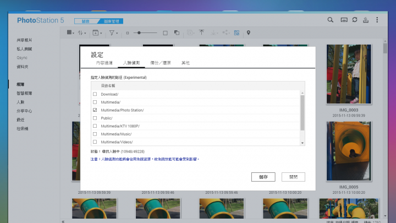The width and height of the screenshot is (396, 223).
Task: Check the Multimedia/Videos/ checkbox
Action: [x=95, y=142]
